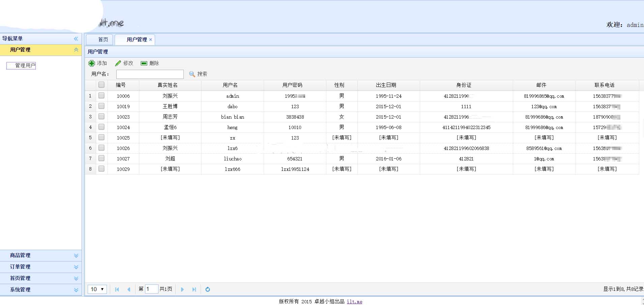Jump to the last page arrow
The image size is (644, 305).
click(x=194, y=289)
